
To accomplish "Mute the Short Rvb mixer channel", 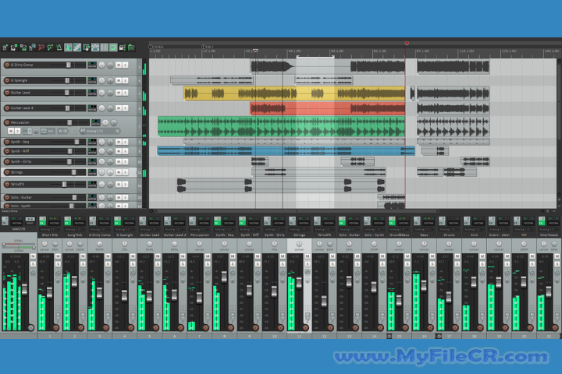I will [x=59, y=256].
